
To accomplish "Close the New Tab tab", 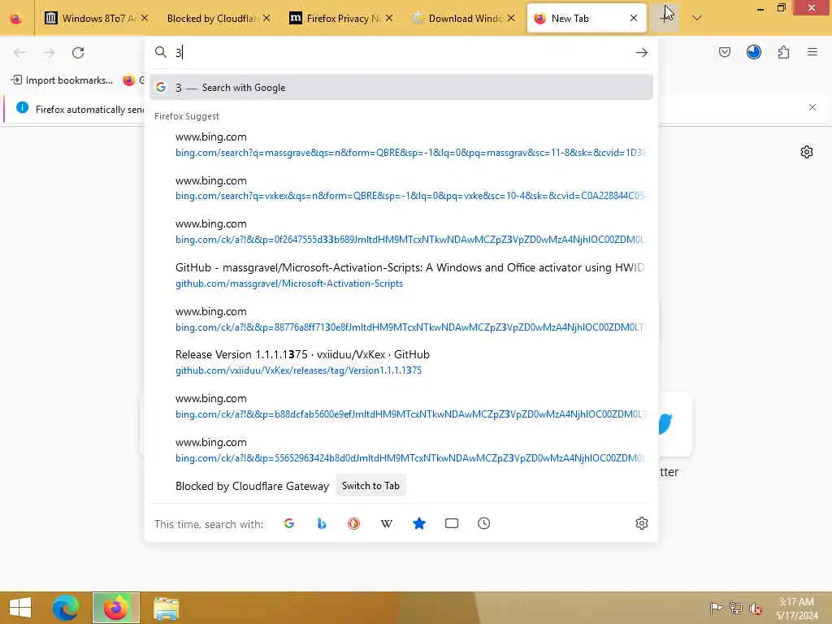I will 634,19.
